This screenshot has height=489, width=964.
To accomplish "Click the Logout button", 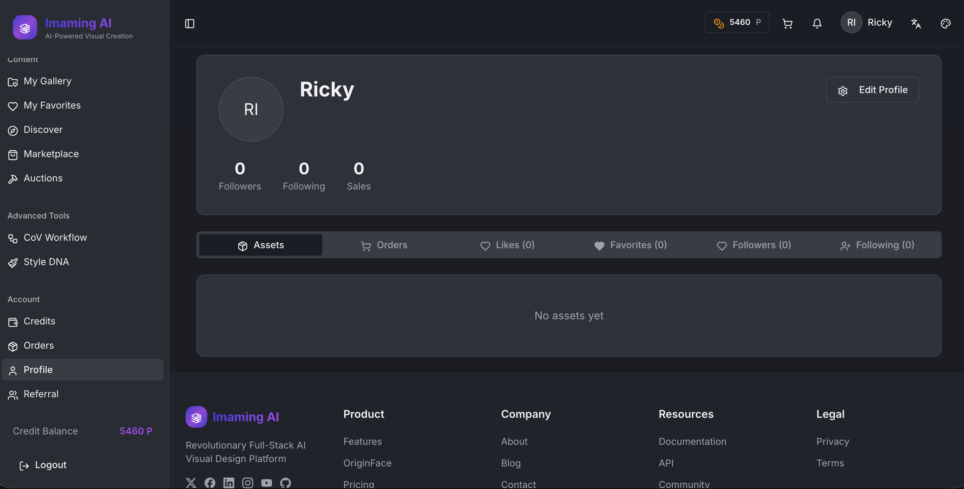I will (43, 465).
